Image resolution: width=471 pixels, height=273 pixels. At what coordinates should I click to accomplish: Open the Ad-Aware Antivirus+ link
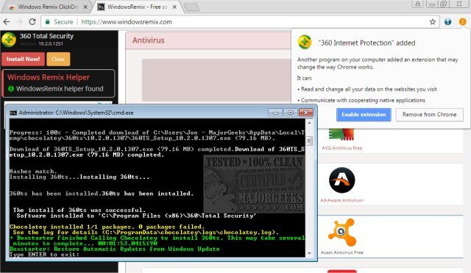click(342, 200)
